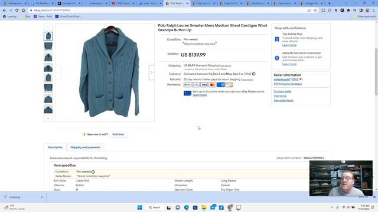378x212 pixels.
Task: Click the delivery info icon next to 75165
Action: pos(254,74)
